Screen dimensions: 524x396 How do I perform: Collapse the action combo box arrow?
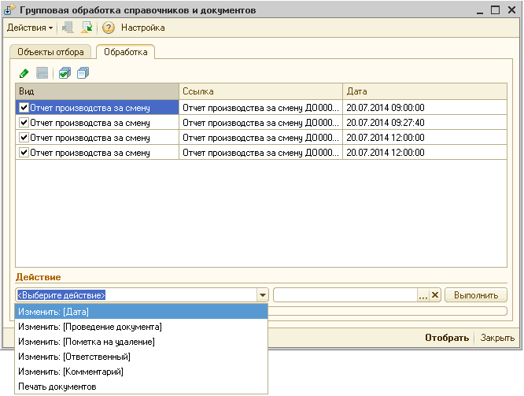point(262,295)
